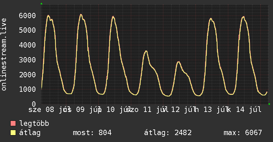Click the '09 júl' date label
273x142 pixels.
tap(89, 110)
